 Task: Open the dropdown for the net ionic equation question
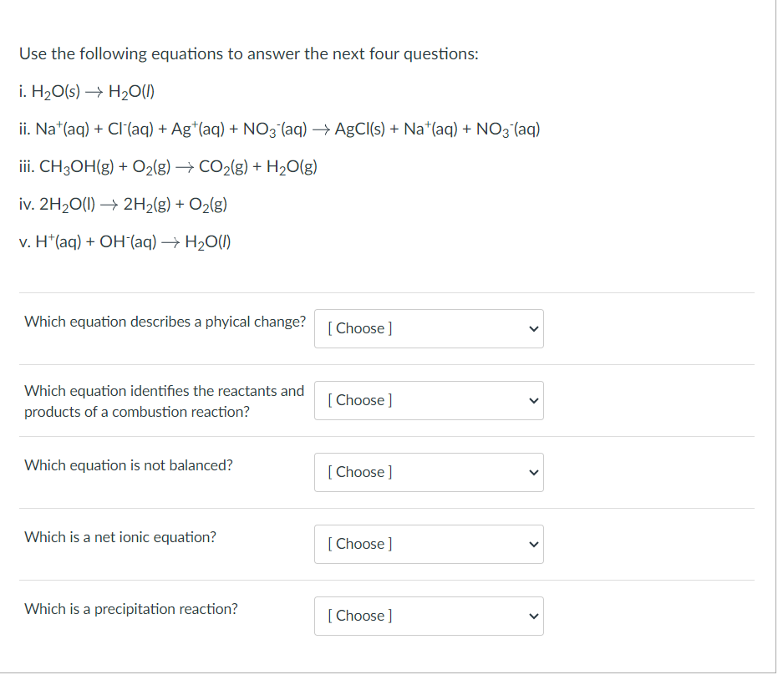tap(428, 544)
